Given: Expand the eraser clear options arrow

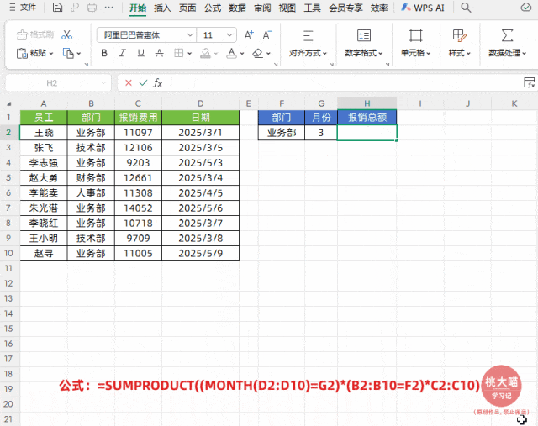Looking at the screenshot, I should point(268,54).
